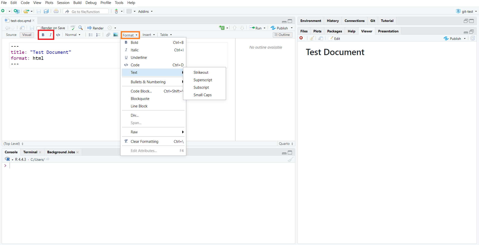The width and height of the screenshot is (479, 245).
Task: Switch editor to Visual mode
Action: pyautogui.click(x=27, y=35)
